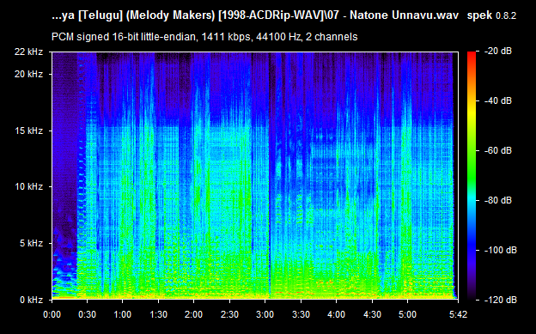
Task: Click the '15 kHz' frequency axis label
Action: coord(28,131)
